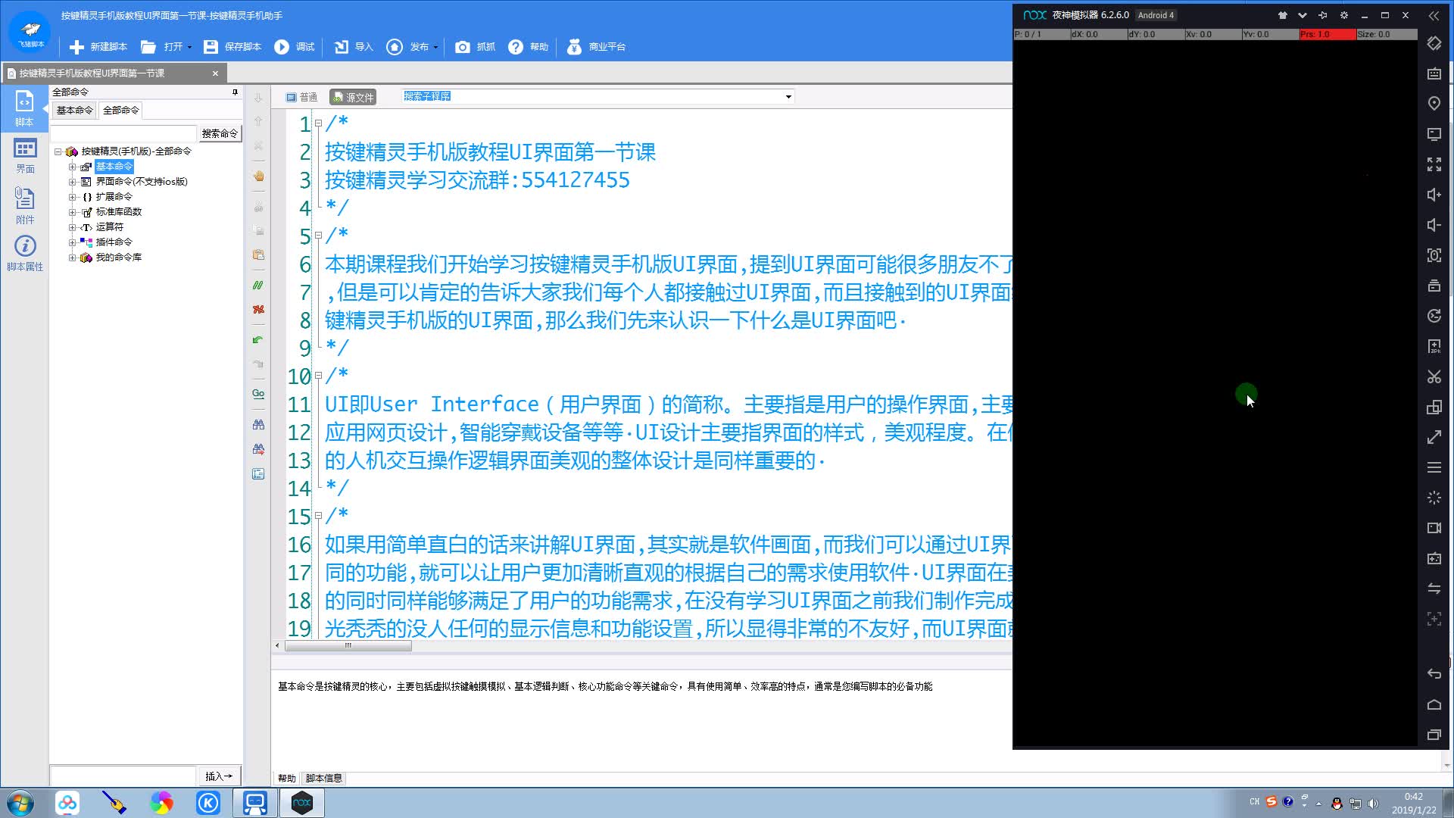The image size is (1454, 818).
Task: Toggle Nox fullscreen icon
Action: (1434, 164)
